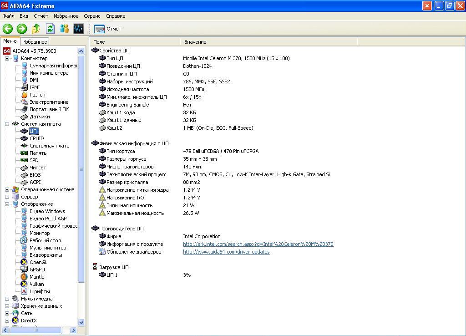Click the Имя компьютера icon
This screenshot has width=466, height=336.
click(24, 73)
